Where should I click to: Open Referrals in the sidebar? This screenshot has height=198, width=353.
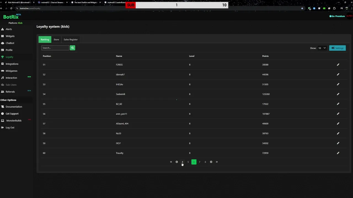tap(10, 92)
